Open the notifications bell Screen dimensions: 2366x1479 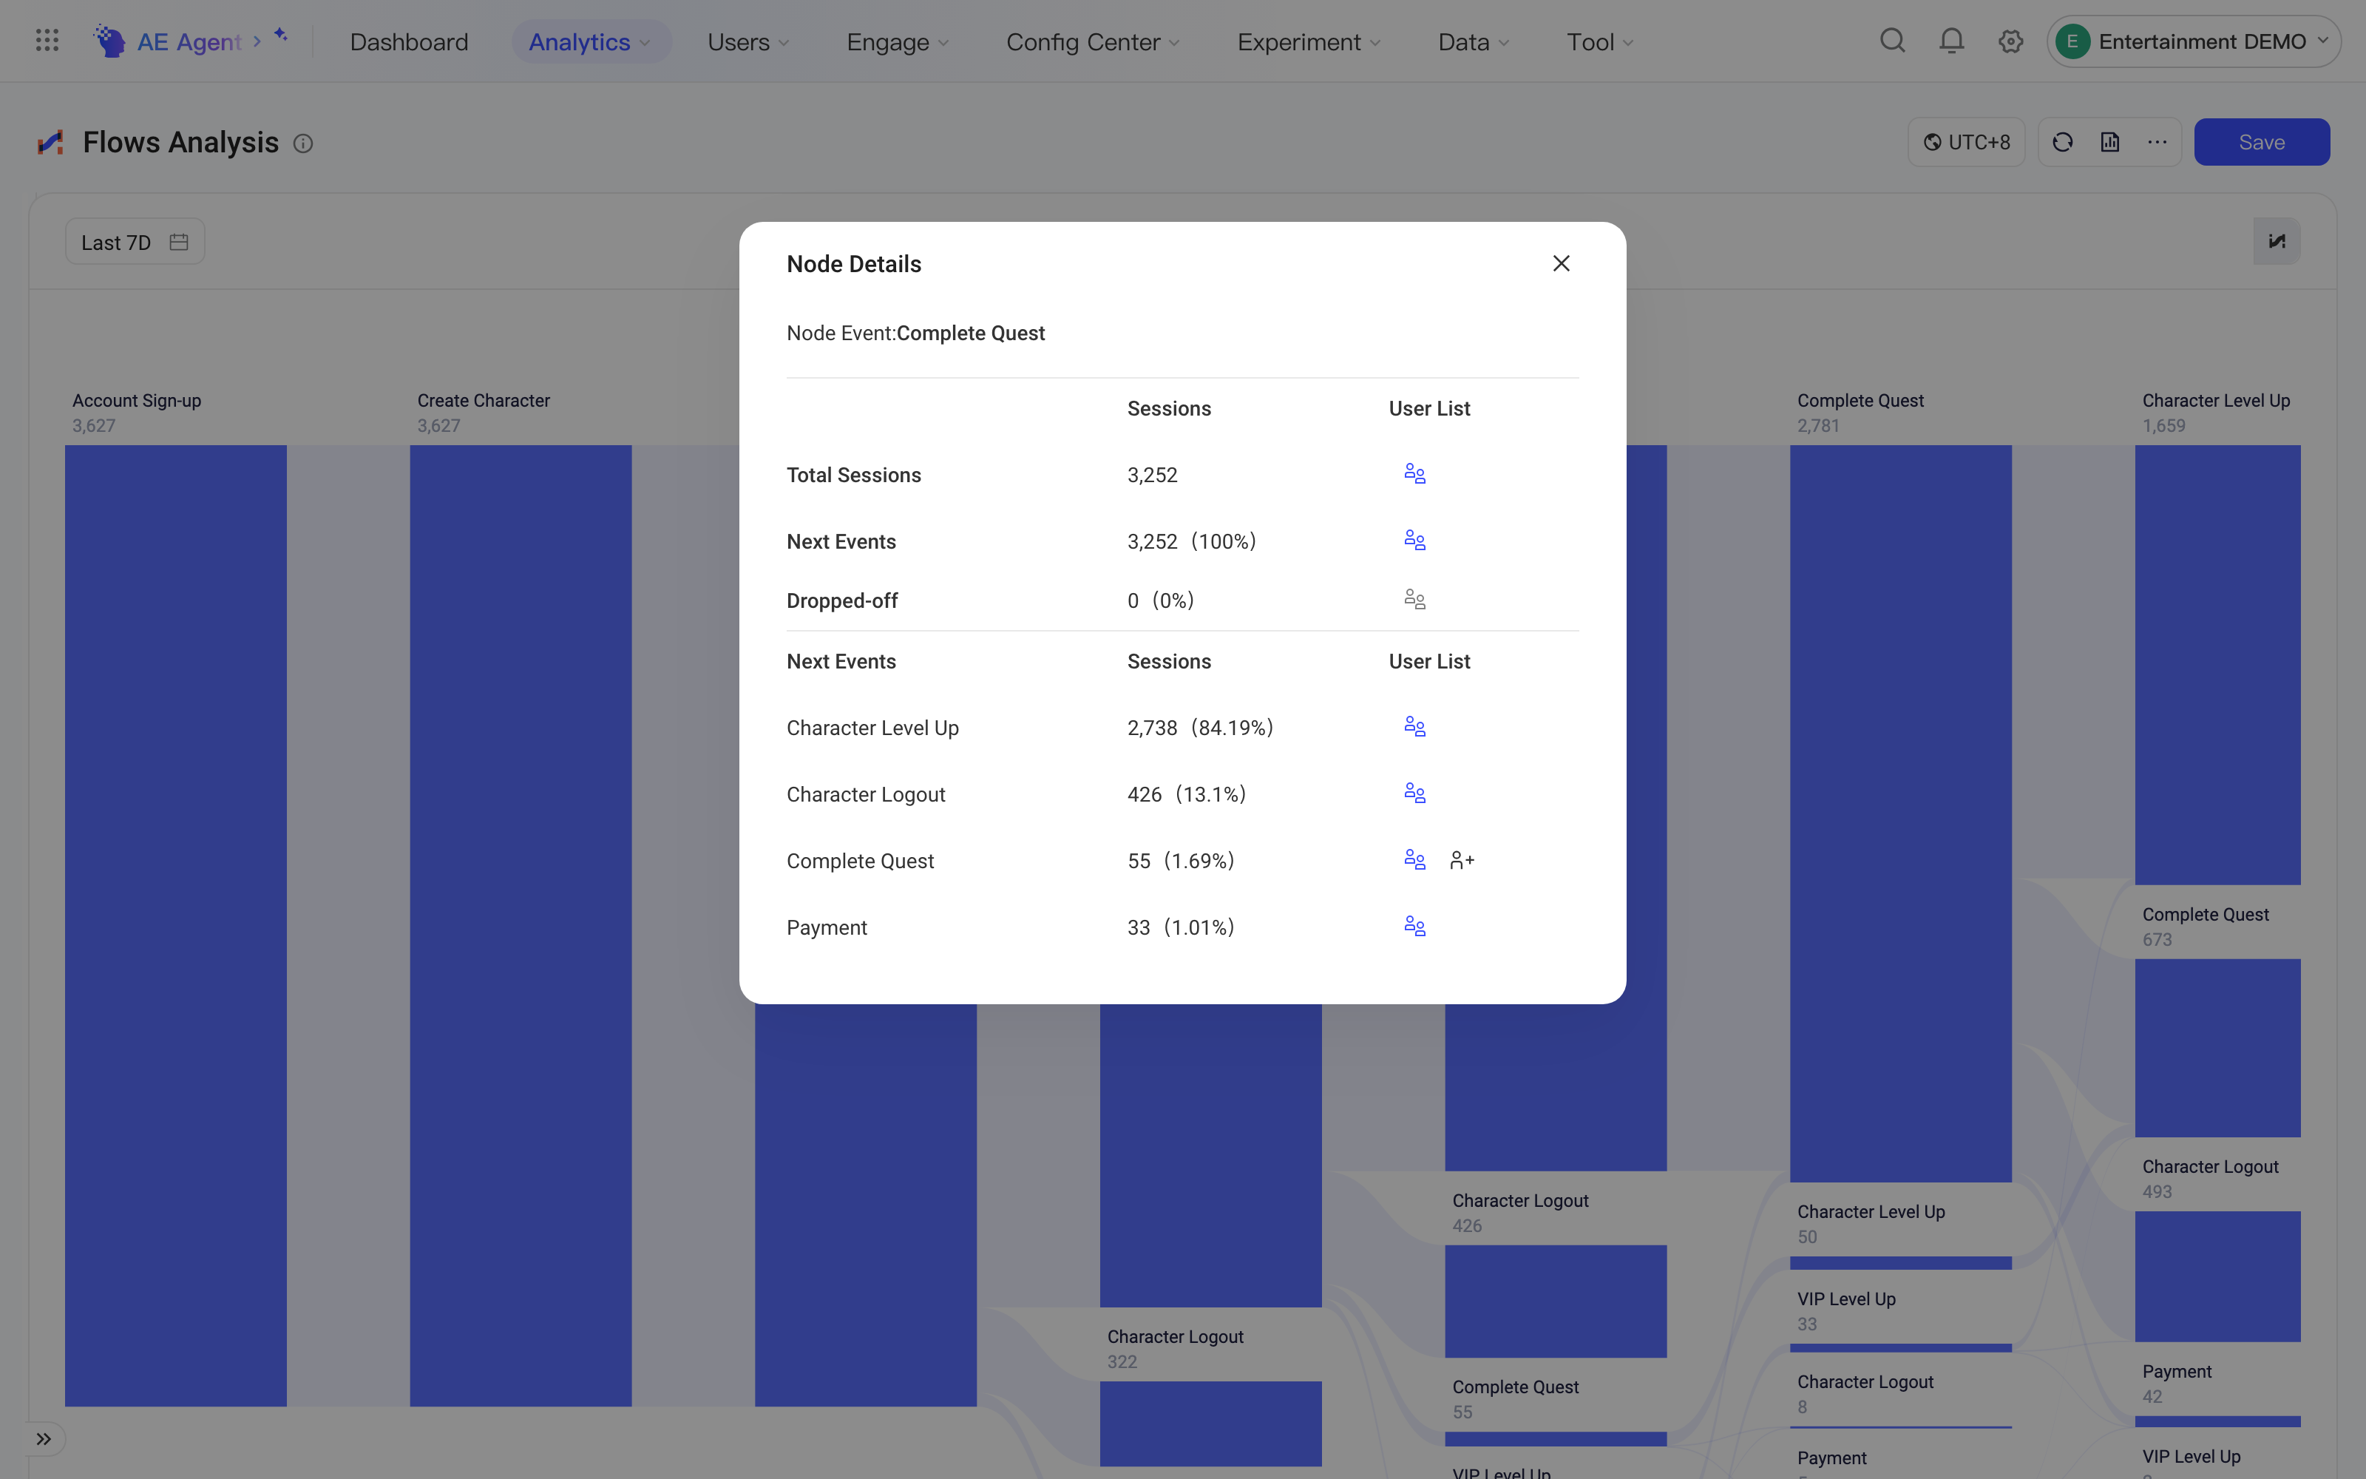tap(1951, 41)
